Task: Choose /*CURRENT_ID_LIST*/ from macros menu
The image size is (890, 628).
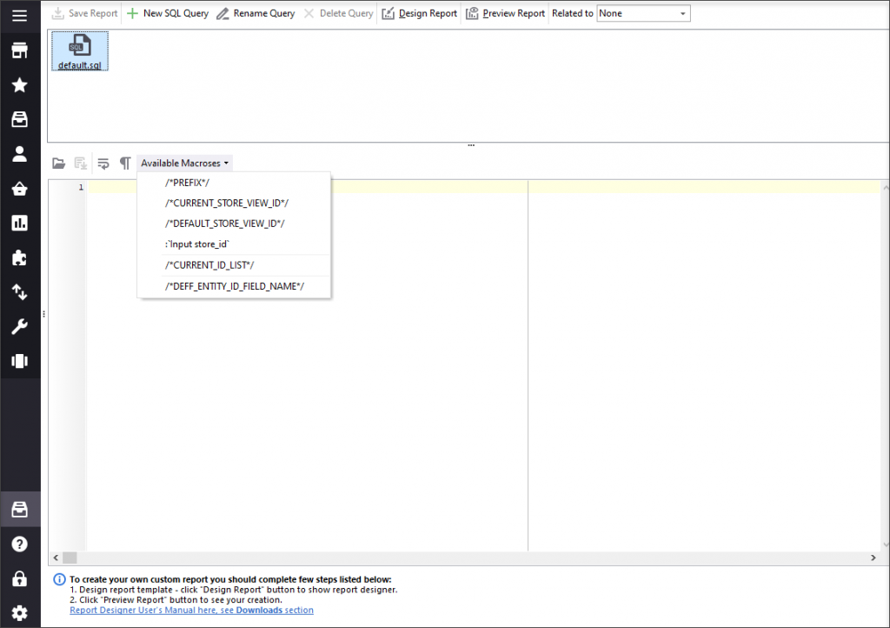Action: [209, 264]
